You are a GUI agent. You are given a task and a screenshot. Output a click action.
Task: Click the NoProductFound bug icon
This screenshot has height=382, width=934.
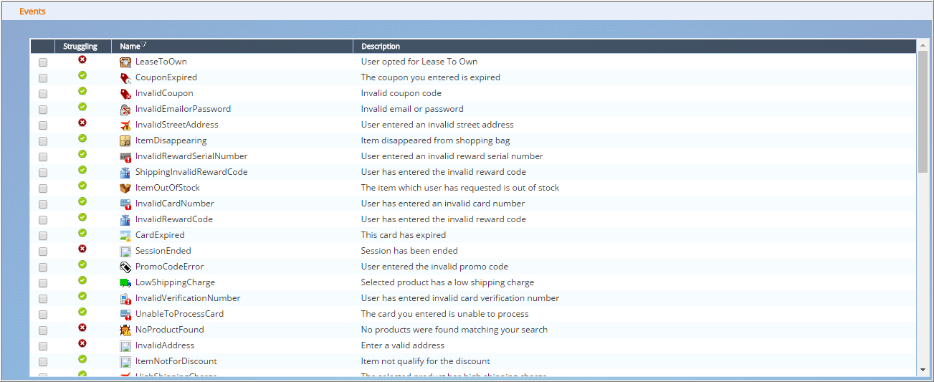[125, 330]
